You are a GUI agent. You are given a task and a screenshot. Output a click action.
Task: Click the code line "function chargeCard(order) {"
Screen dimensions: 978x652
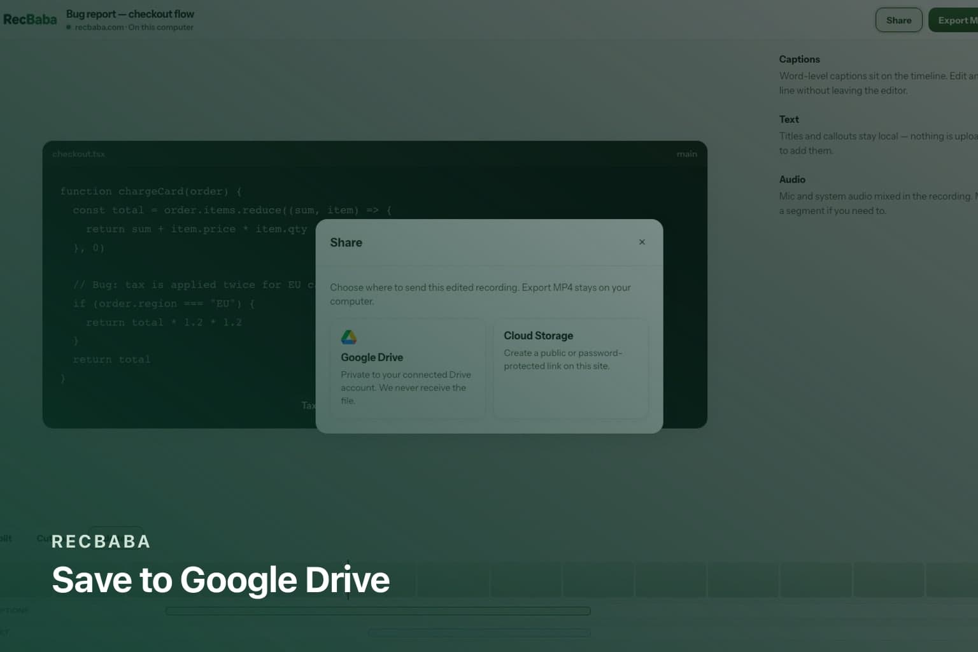[151, 191]
